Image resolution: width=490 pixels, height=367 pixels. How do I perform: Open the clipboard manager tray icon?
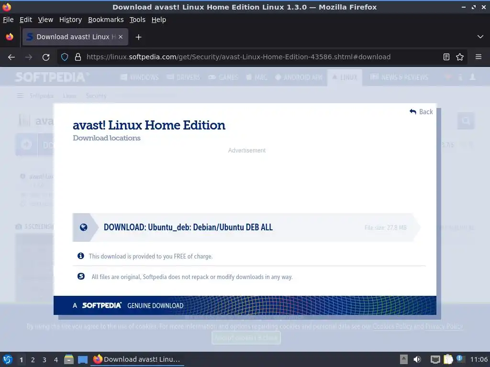point(448,359)
